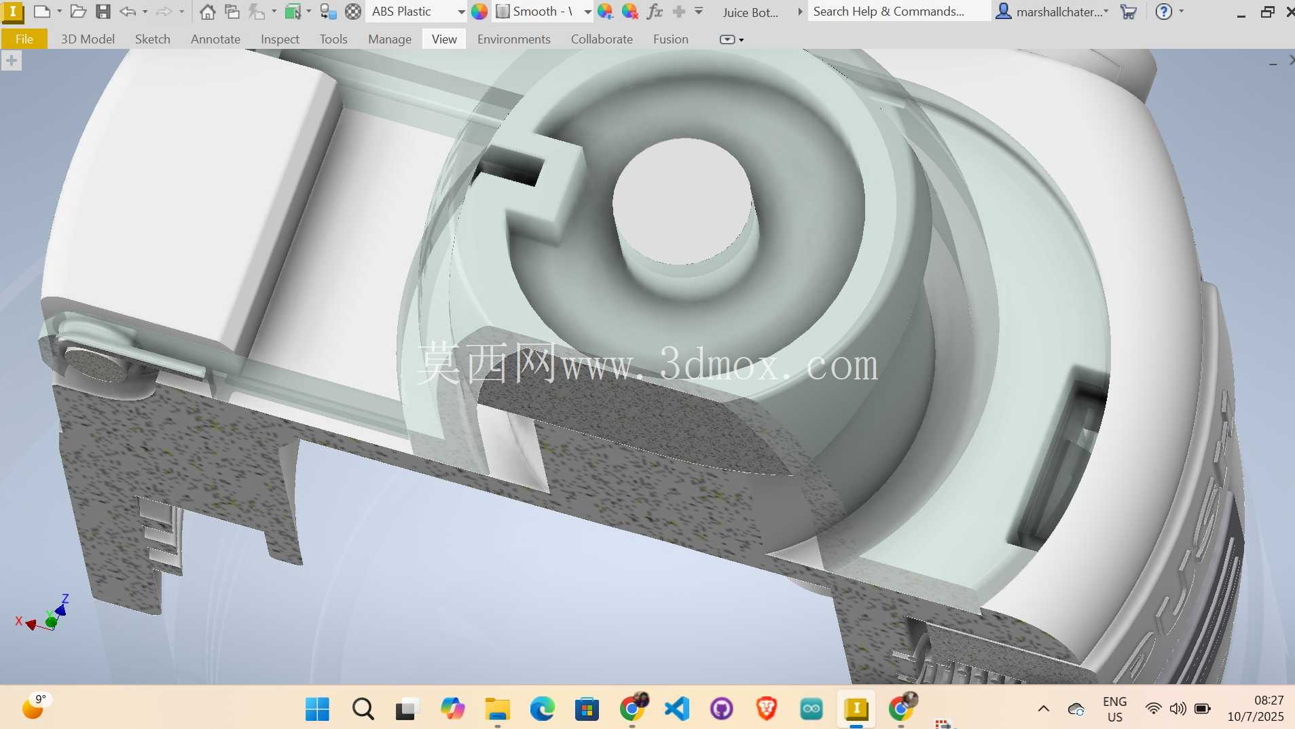Switch to the Fusion tab
The width and height of the screenshot is (1295, 729).
click(670, 39)
